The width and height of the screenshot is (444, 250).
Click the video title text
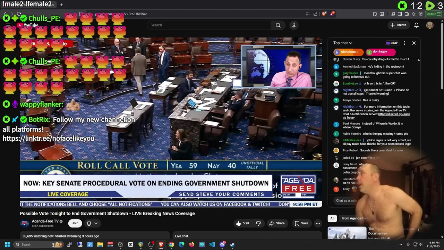[x=107, y=214]
